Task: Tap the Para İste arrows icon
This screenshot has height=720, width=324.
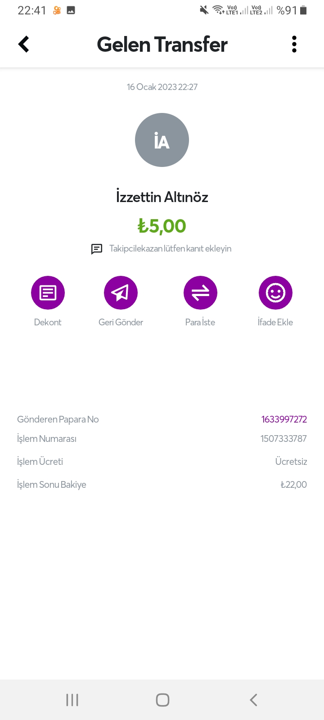Action: click(200, 292)
